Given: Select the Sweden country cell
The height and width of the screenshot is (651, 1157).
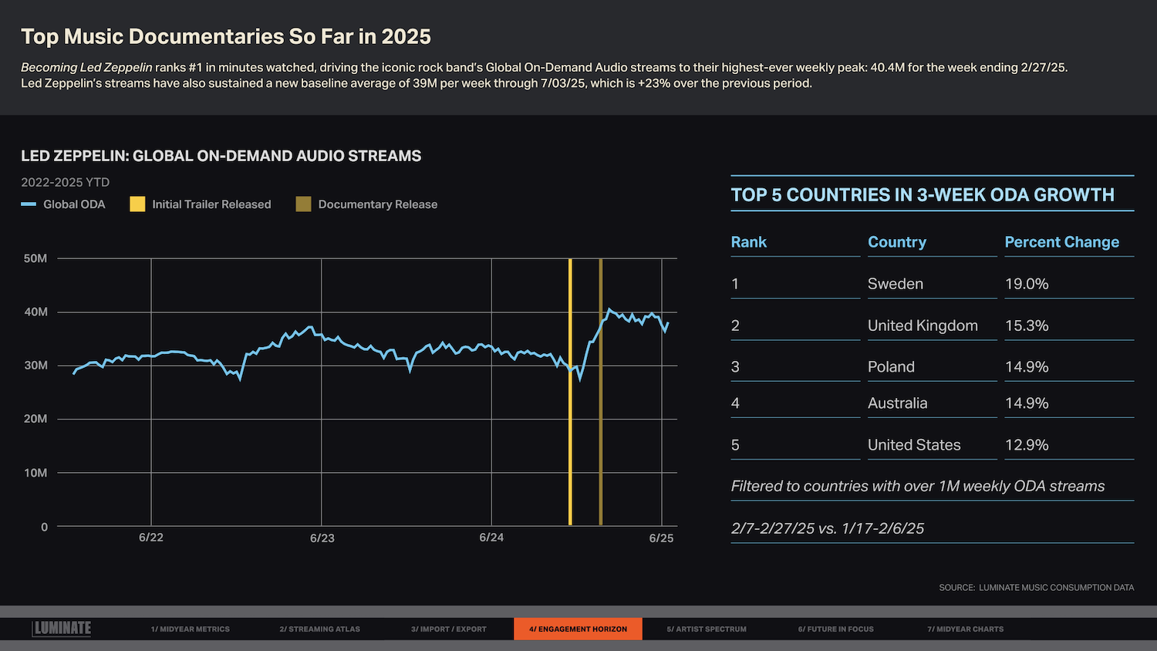Looking at the screenshot, I should 896,284.
